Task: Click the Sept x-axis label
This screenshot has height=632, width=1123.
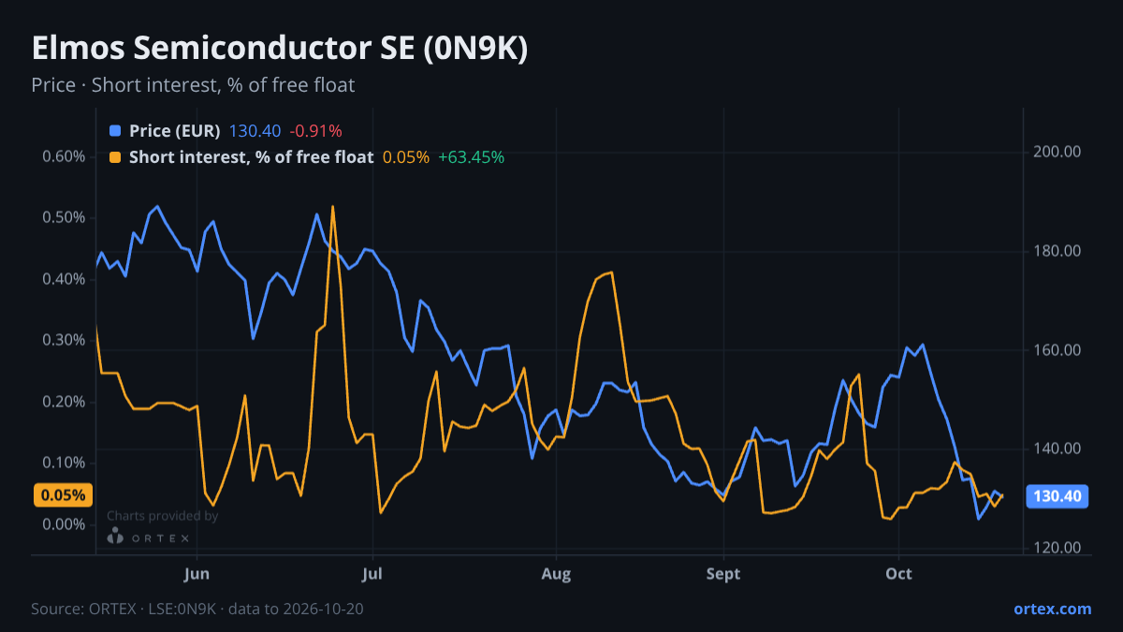Action: tap(723, 573)
